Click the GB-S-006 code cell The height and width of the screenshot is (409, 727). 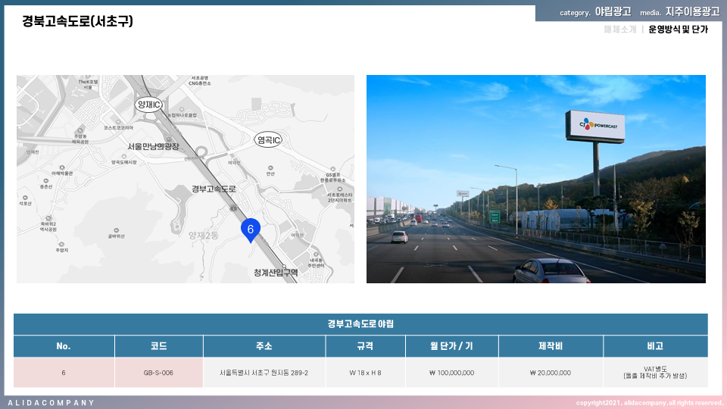tap(158, 373)
